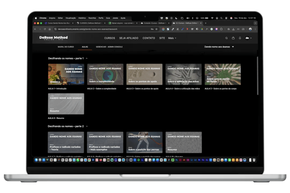Expand the 'Mais' navigation dropdown
The width and height of the screenshot is (290, 193).
(172, 38)
